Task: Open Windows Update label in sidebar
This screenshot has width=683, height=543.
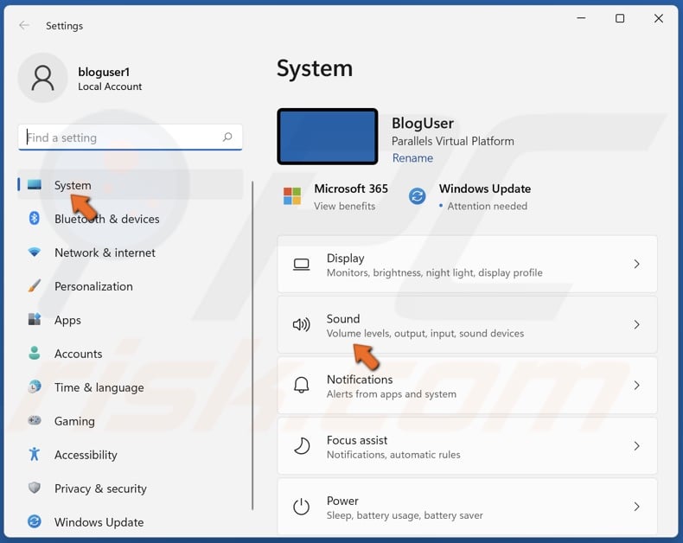Action: [99, 522]
